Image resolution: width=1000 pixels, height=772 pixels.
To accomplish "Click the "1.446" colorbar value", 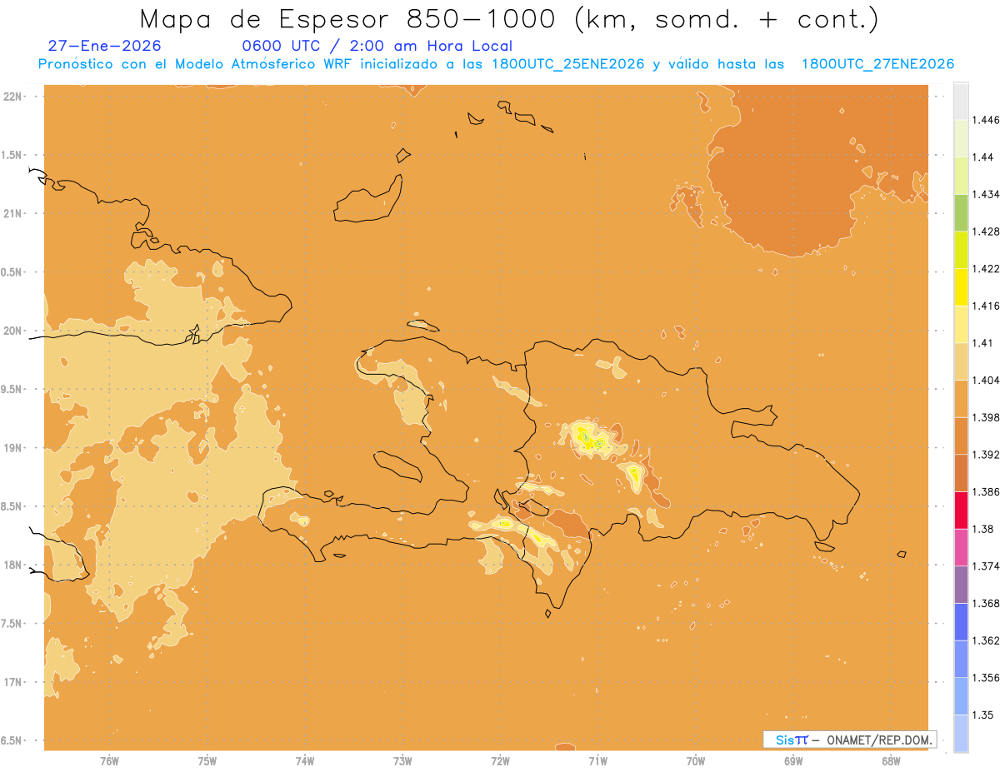I will coord(986,120).
